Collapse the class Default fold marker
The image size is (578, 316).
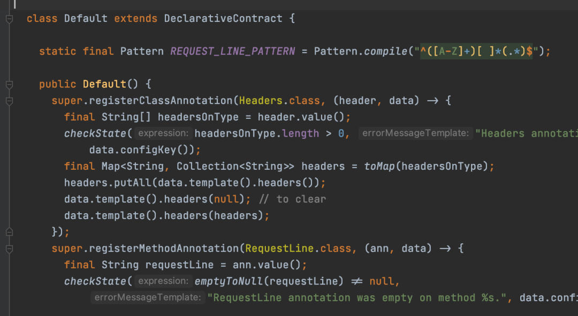click(x=10, y=19)
